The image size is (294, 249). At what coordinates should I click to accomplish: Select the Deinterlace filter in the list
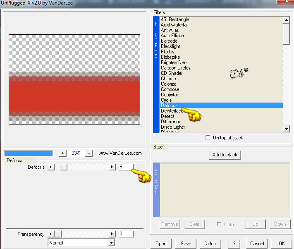[221, 111]
